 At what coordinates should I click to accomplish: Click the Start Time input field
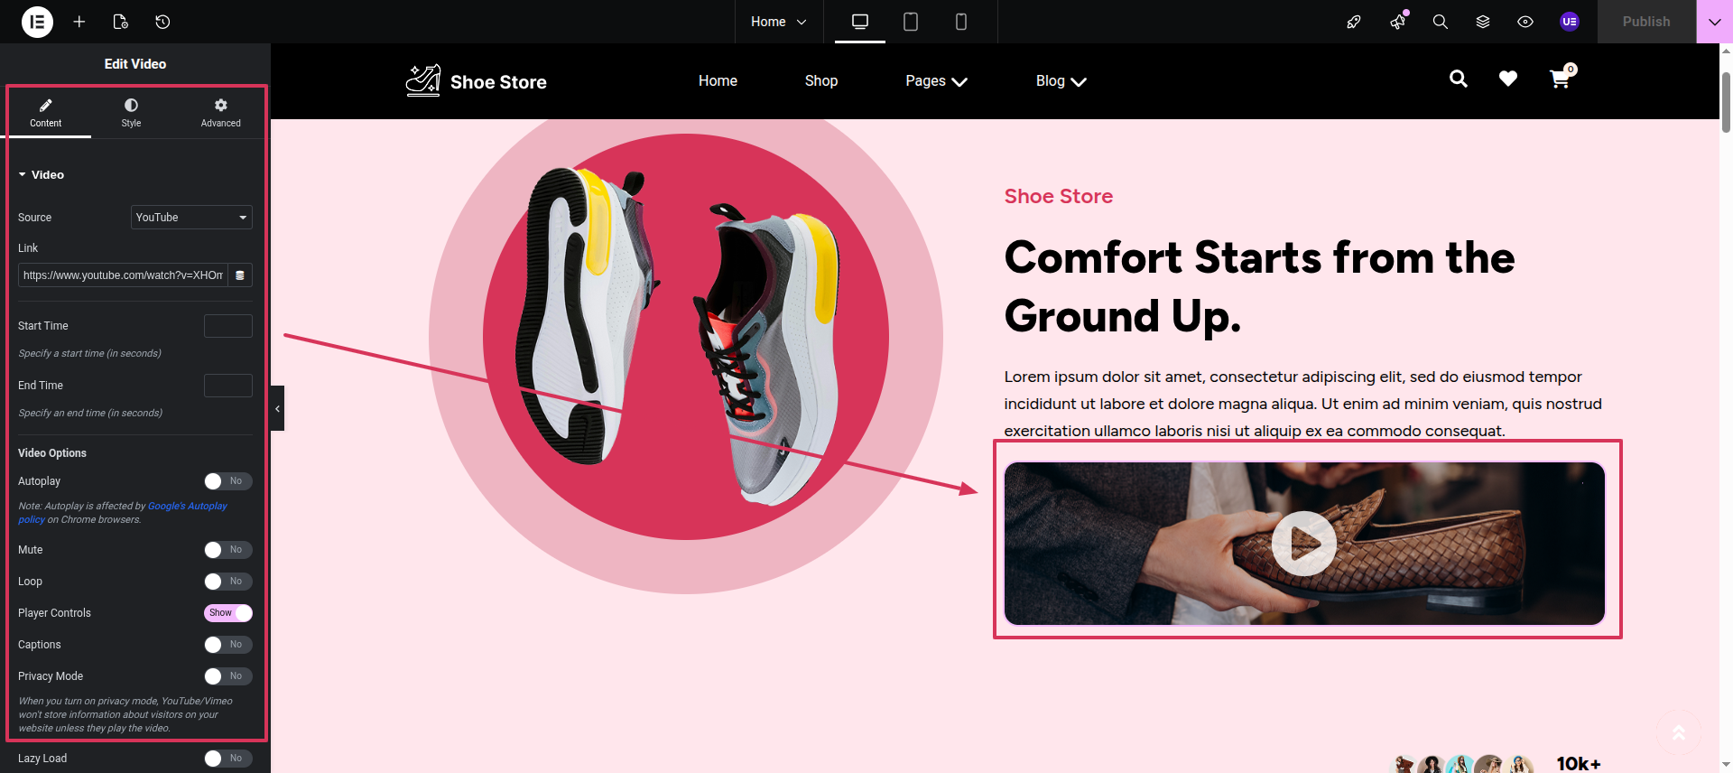pyautogui.click(x=227, y=326)
